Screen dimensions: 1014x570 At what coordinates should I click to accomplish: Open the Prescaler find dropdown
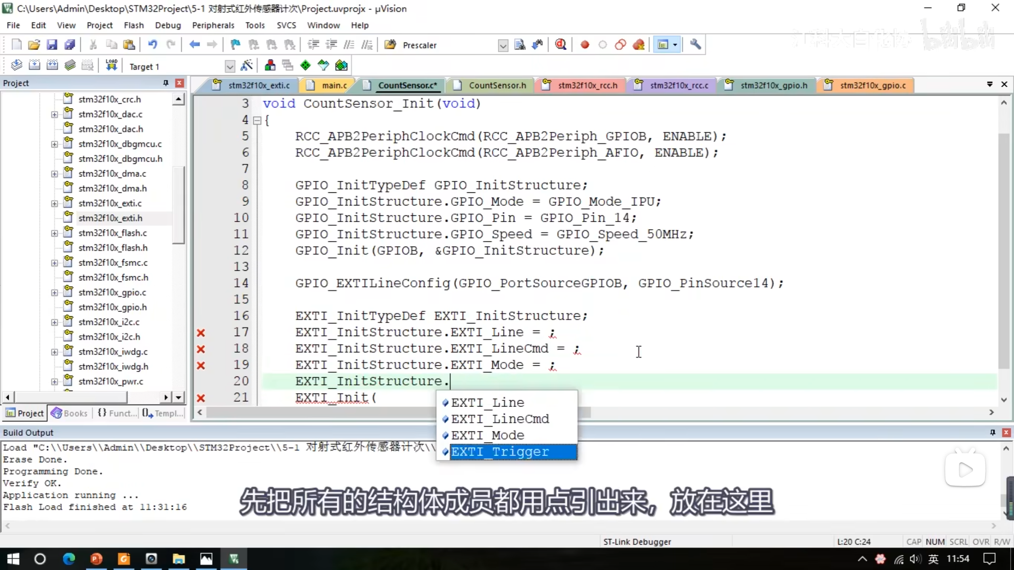coord(503,46)
